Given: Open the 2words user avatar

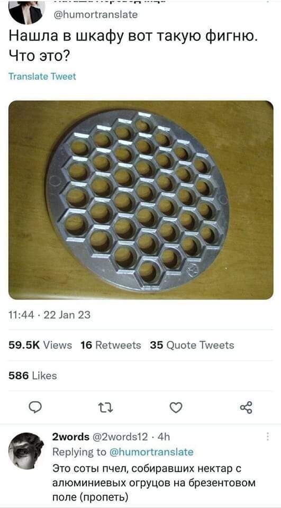Looking at the screenshot, I should pos(26,451).
